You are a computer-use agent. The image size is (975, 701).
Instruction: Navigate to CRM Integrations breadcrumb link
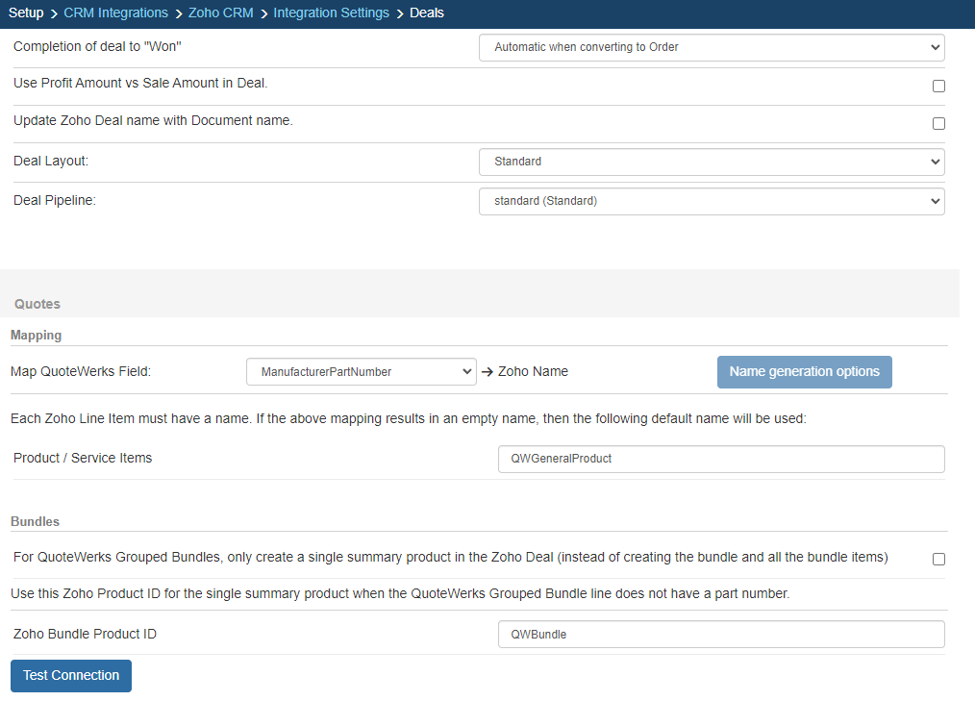[115, 13]
